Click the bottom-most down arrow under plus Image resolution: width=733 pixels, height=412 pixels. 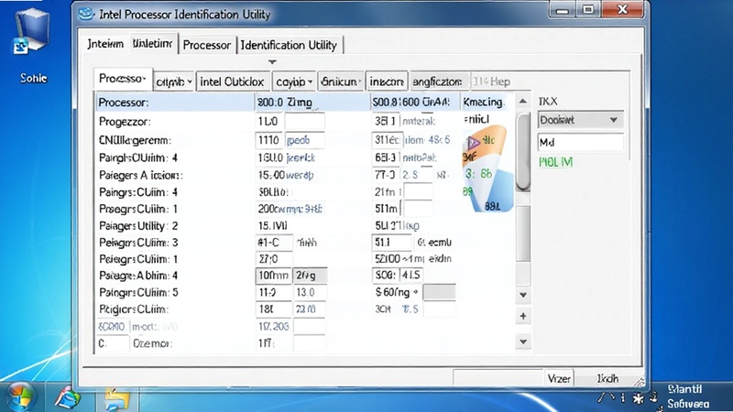523,342
